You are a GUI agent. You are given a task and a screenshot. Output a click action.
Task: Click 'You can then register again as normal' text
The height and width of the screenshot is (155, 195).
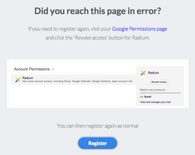pos(97,126)
